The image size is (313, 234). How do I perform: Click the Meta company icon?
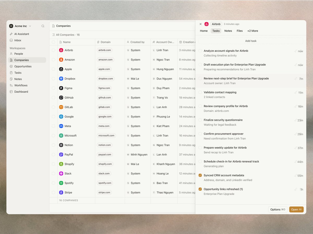click(x=61, y=126)
